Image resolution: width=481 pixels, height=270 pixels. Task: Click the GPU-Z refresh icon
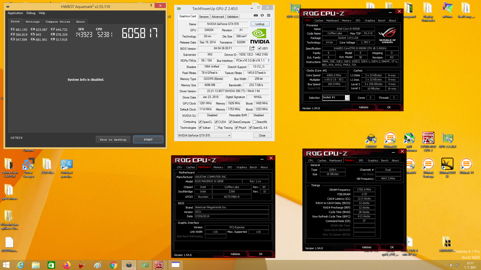[x=262, y=15]
